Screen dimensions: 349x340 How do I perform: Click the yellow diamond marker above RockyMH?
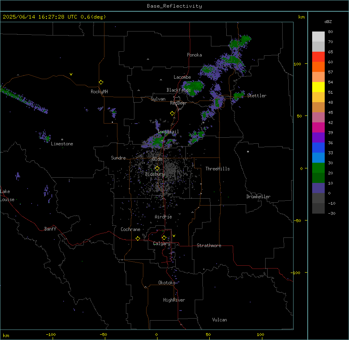click(101, 82)
